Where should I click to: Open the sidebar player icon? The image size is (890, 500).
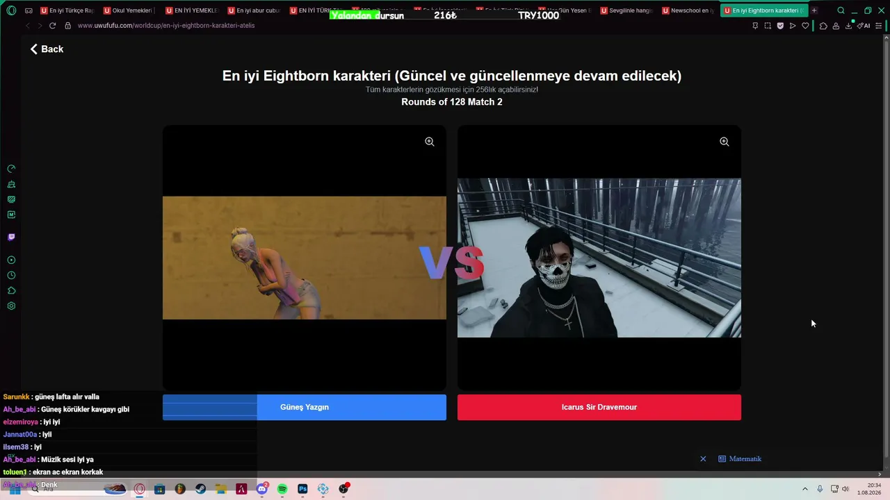pos(11,260)
